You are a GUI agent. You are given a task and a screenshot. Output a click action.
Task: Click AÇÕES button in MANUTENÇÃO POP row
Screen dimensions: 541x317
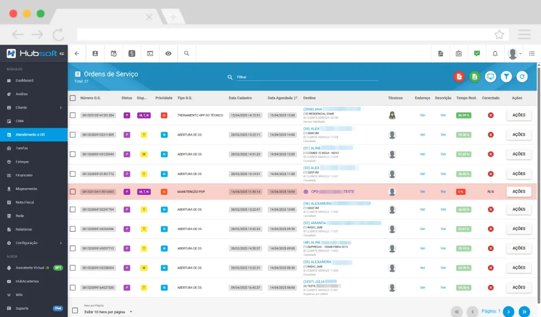519,192
